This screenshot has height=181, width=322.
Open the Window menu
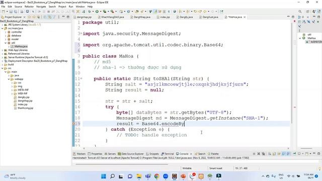point(80,7)
